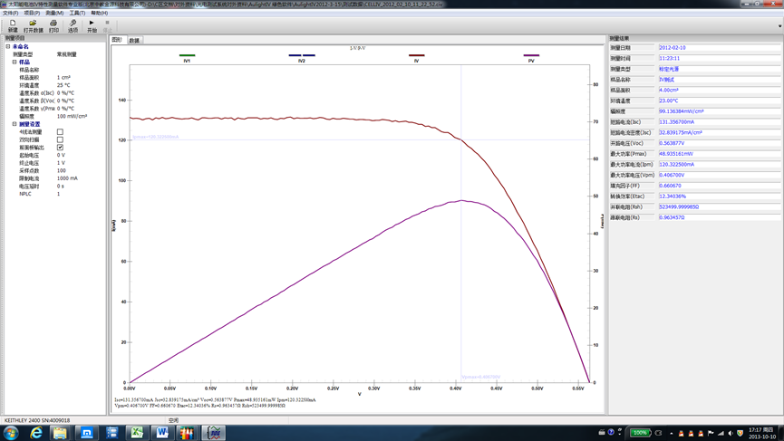Click the 打印 (Print) toolbar icon
This screenshot has height=441, width=784.
[53, 26]
